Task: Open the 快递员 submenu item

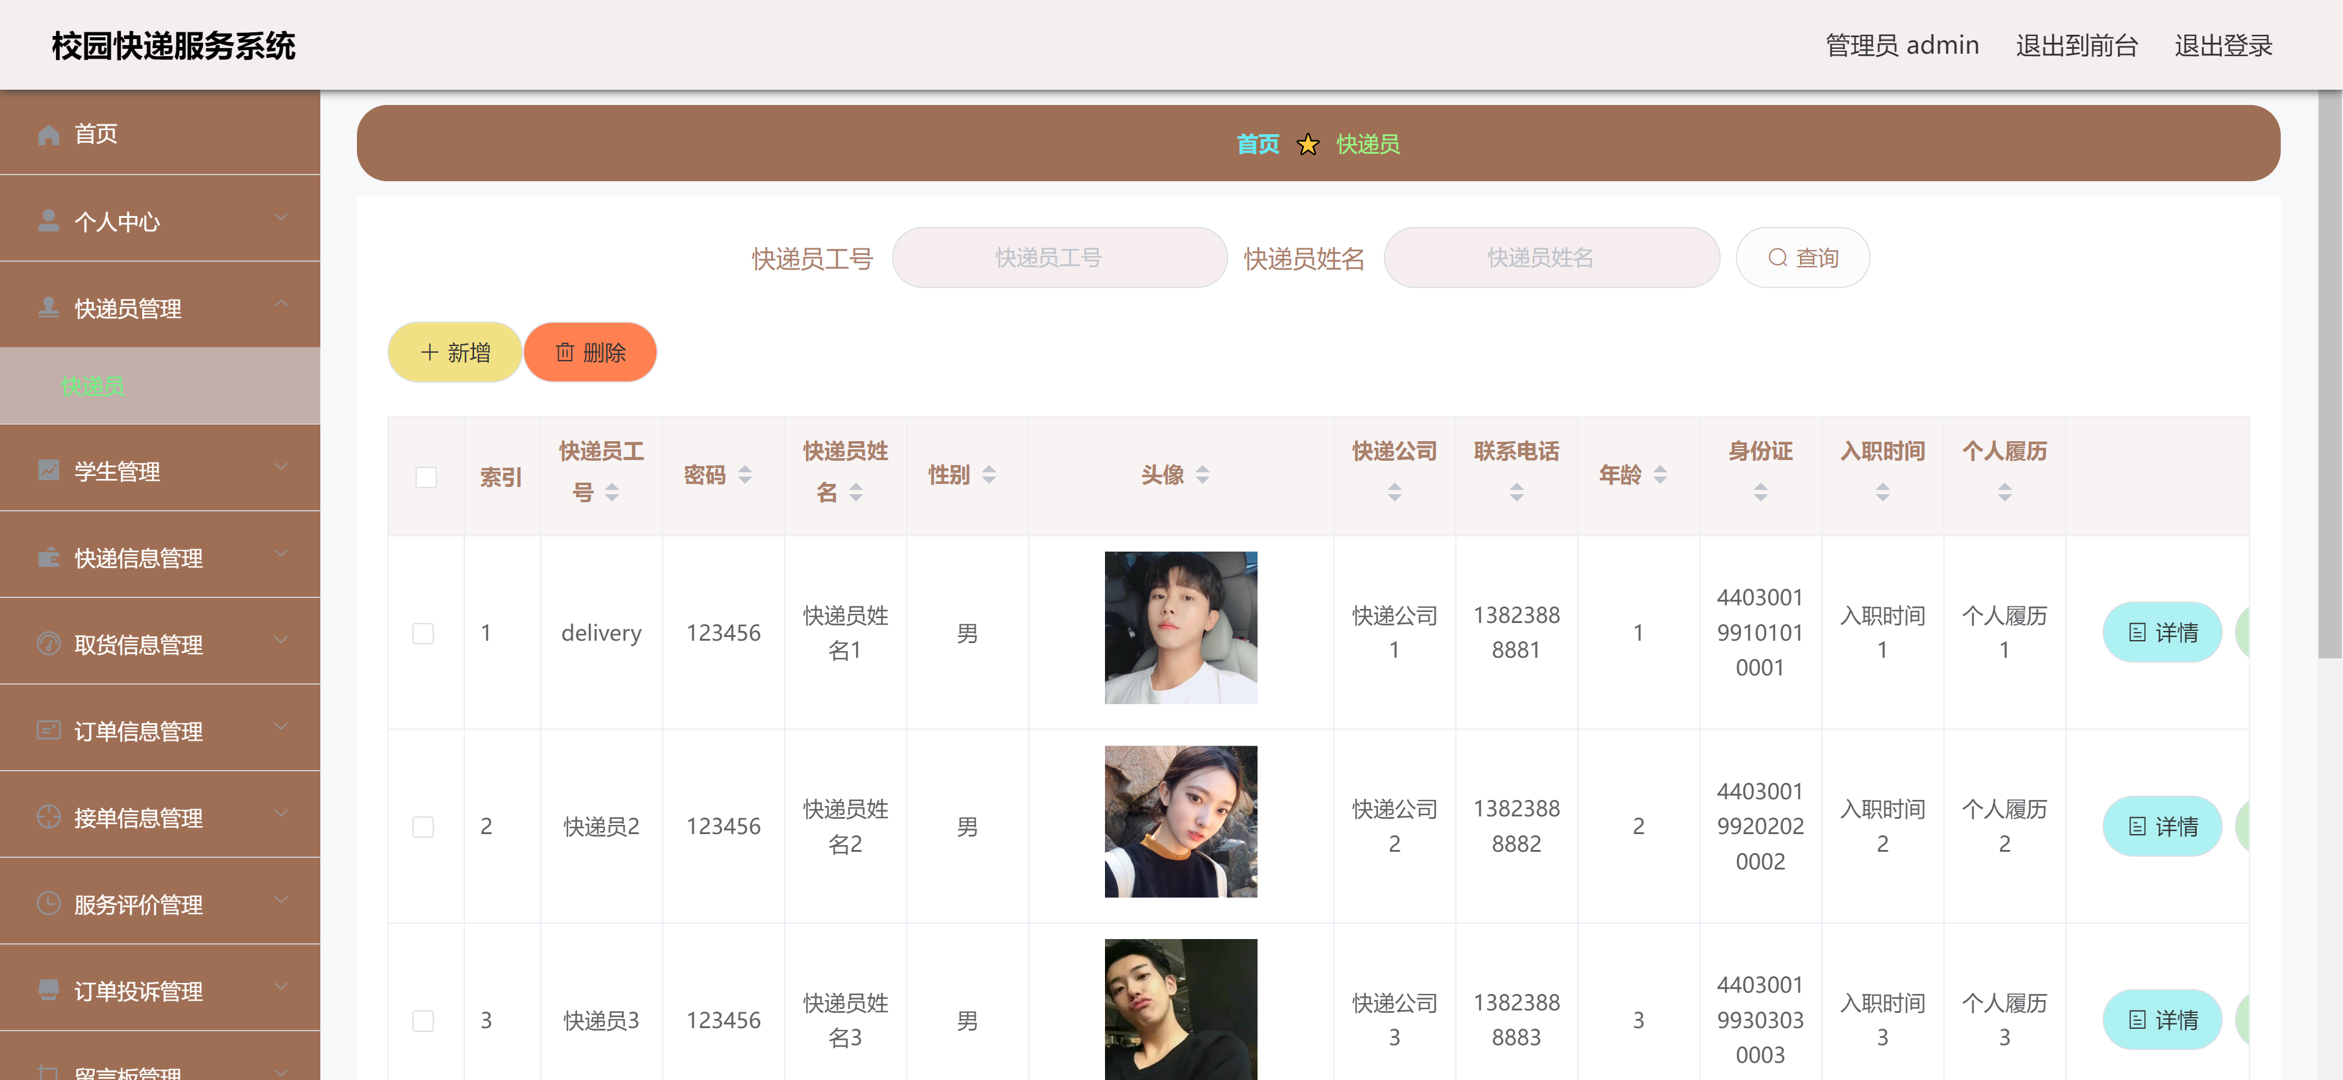Action: coord(93,386)
